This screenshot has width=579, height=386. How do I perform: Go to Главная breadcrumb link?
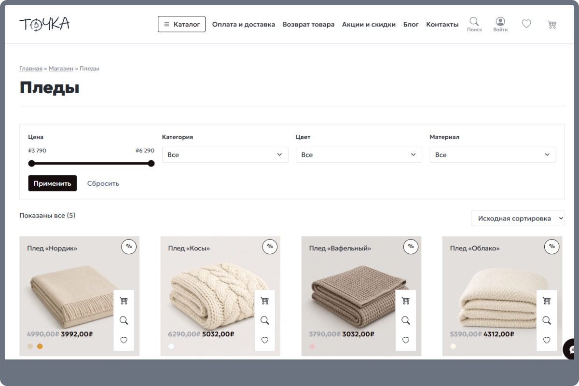[x=31, y=69]
